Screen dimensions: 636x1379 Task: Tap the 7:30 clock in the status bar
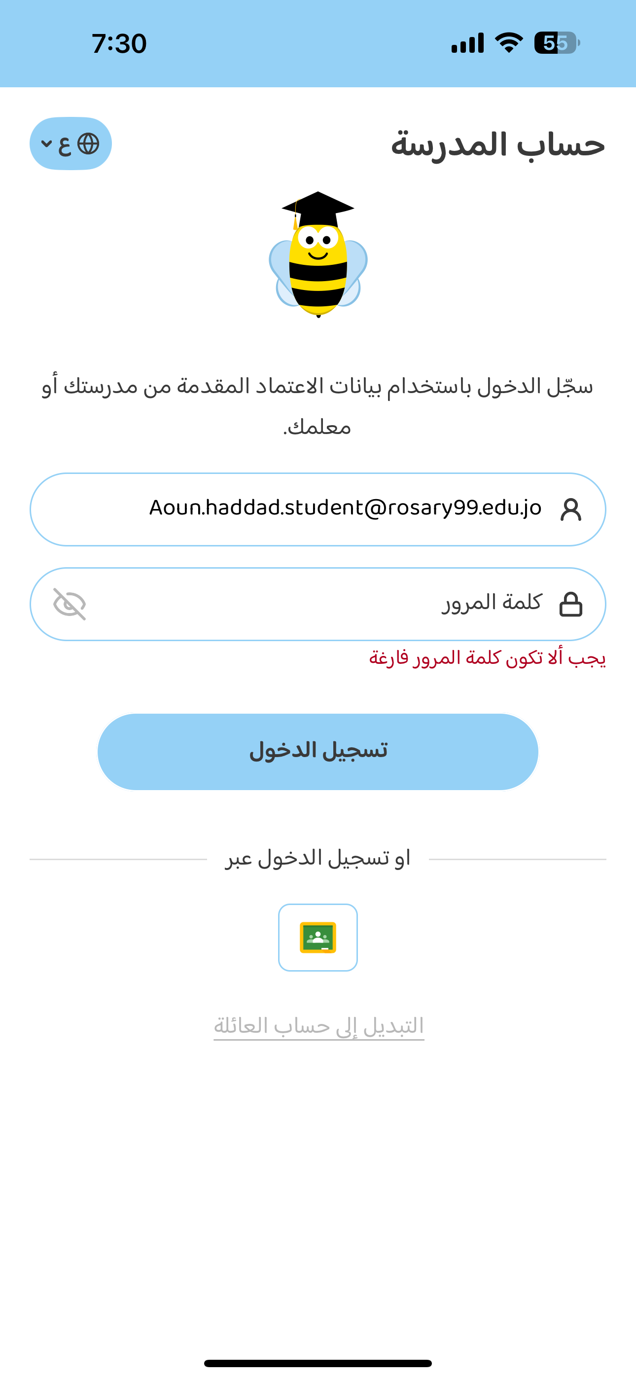pos(119,44)
